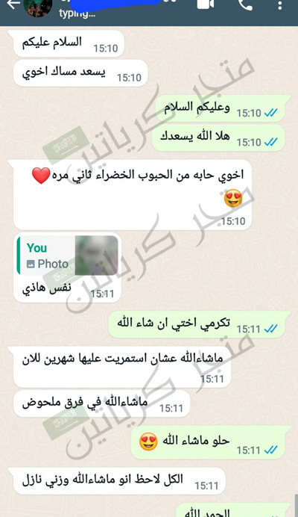Tap the back arrow in header
The width and height of the screenshot is (298, 517).
pos(13,4)
